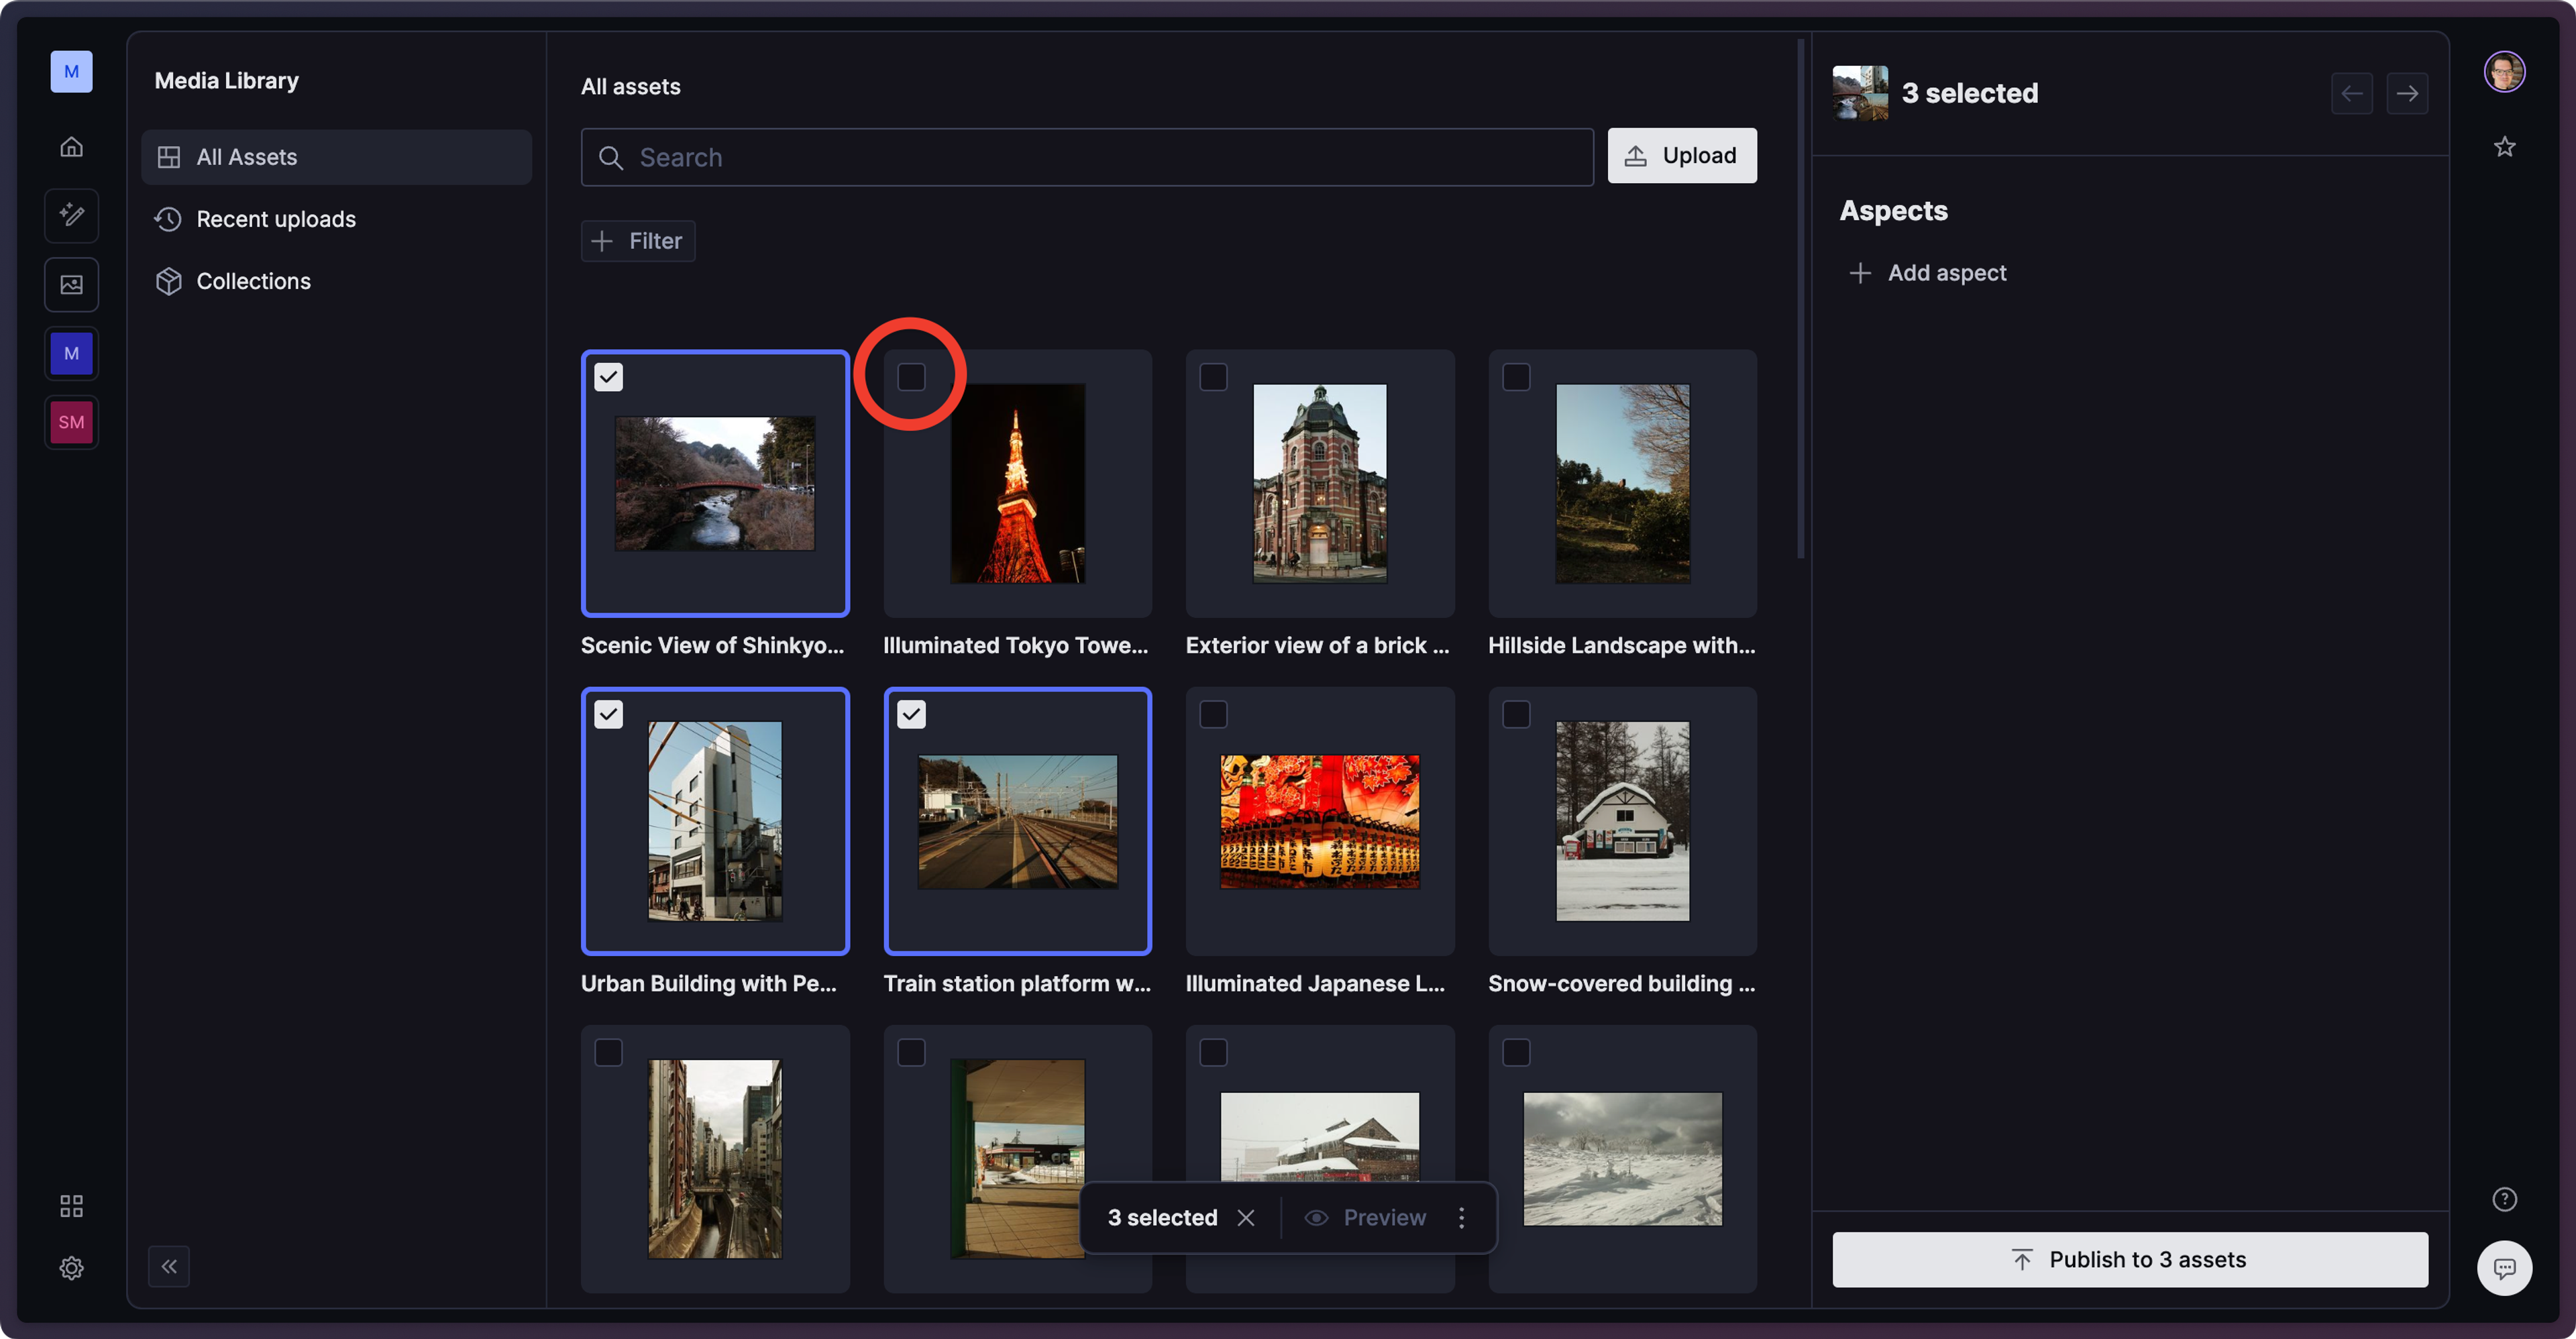Image resolution: width=2576 pixels, height=1339 pixels.
Task: Go to Recent uploads
Action: pos(275,219)
